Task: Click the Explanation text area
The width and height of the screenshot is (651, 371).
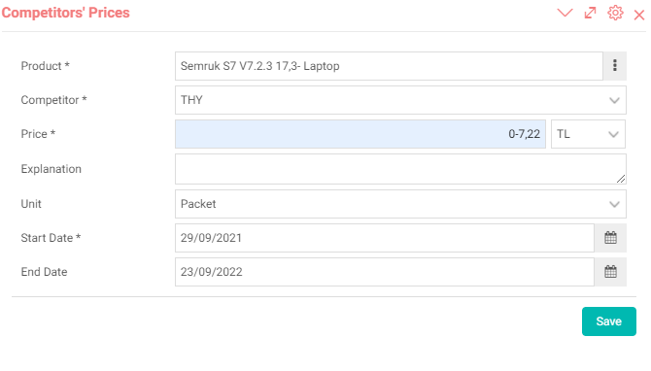Action: (400, 169)
